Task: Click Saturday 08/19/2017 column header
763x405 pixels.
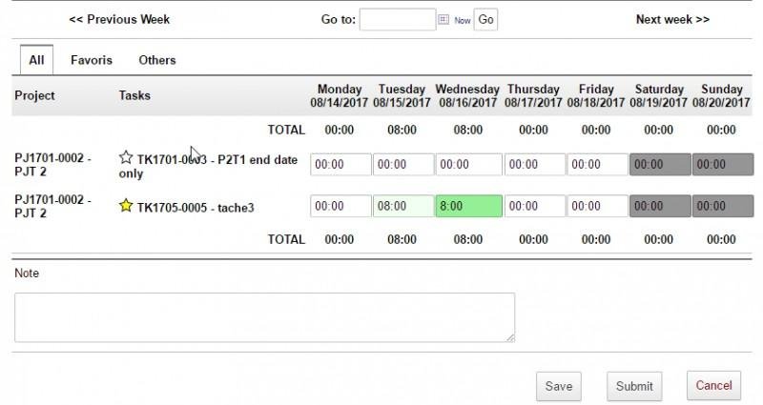Action: [659, 96]
